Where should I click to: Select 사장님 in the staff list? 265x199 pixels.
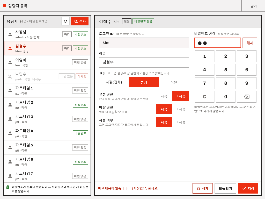47,34
